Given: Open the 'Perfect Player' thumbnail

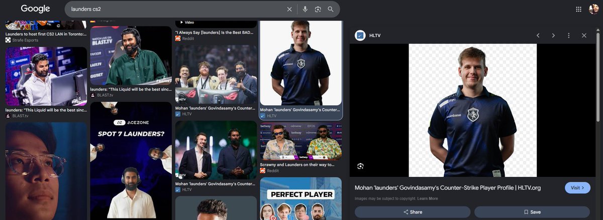Looking at the screenshot, I should coord(300,198).
